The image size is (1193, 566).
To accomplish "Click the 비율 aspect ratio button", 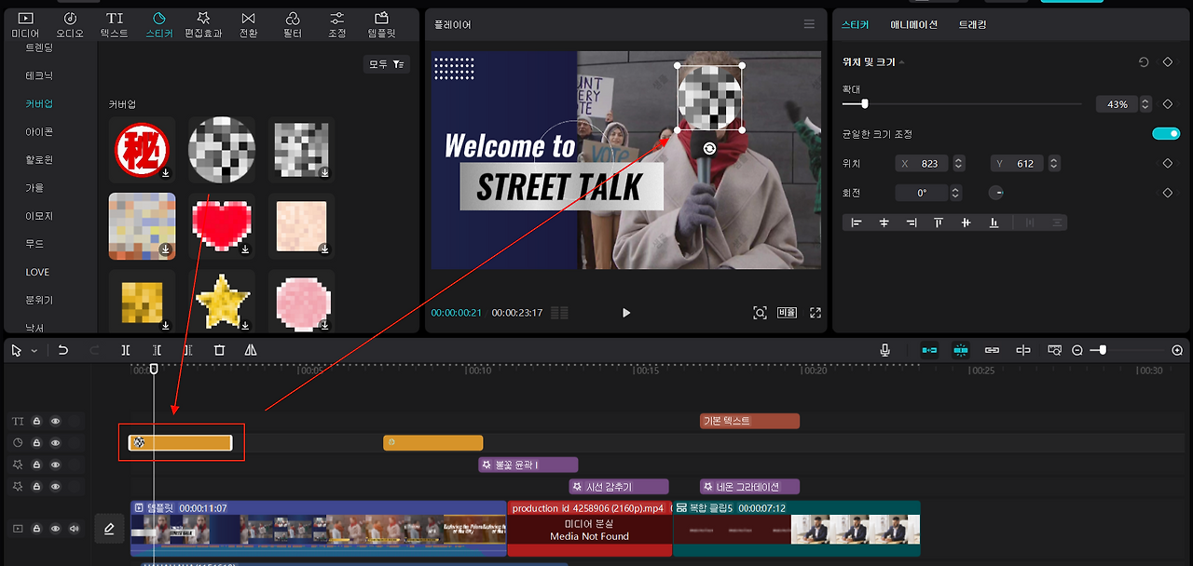I will tap(788, 313).
